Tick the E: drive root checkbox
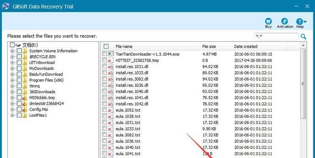 [x=12, y=45]
